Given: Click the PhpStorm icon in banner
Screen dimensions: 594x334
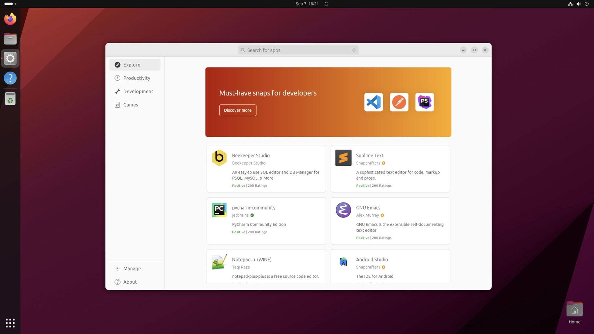Looking at the screenshot, I should [x=425, y=101].
